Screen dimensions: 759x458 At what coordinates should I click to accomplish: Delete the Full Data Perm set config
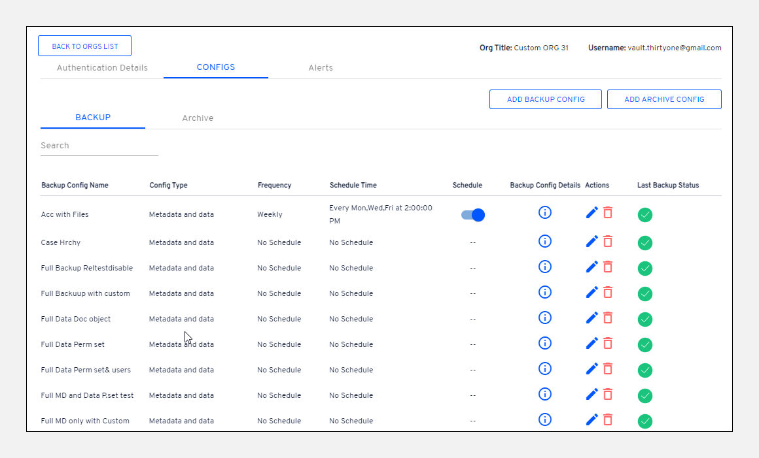[608, 343]
